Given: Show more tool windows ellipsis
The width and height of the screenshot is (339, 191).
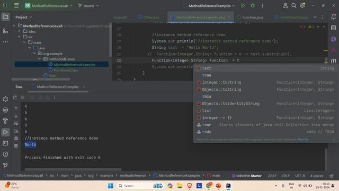Looking at the screenshot, I should tap(5, 42).
